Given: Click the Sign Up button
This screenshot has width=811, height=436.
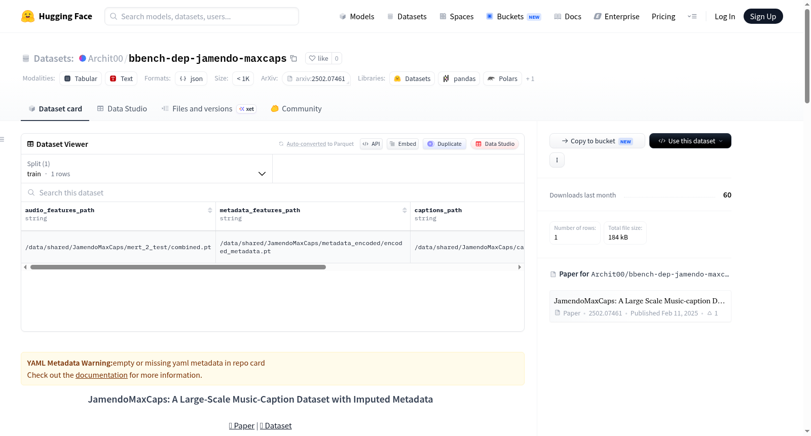Looking at the screenshot, I should click(x=763, y=16).
